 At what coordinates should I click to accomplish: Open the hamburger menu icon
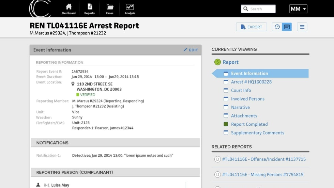click(x=302, y=27)
